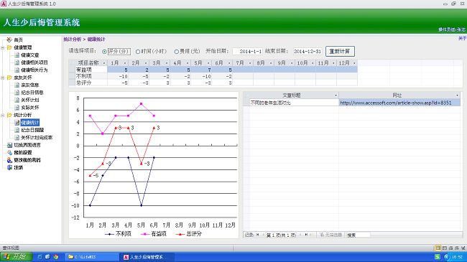Click the new blank record star button
This screenshot has width=467, height=262.
pos(312,235)
